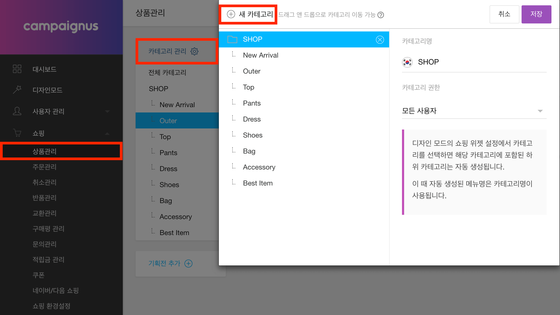Select Outer in modal category tree

click(304, 71)
